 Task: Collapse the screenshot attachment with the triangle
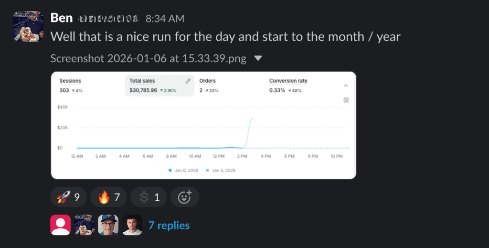point(258,59)
